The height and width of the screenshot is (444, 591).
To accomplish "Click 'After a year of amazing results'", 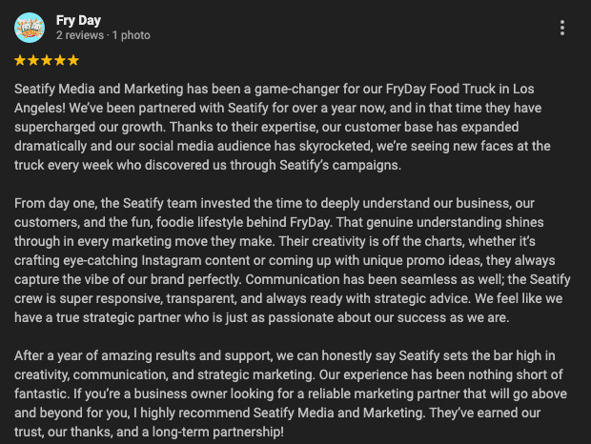I will (107, 356).
